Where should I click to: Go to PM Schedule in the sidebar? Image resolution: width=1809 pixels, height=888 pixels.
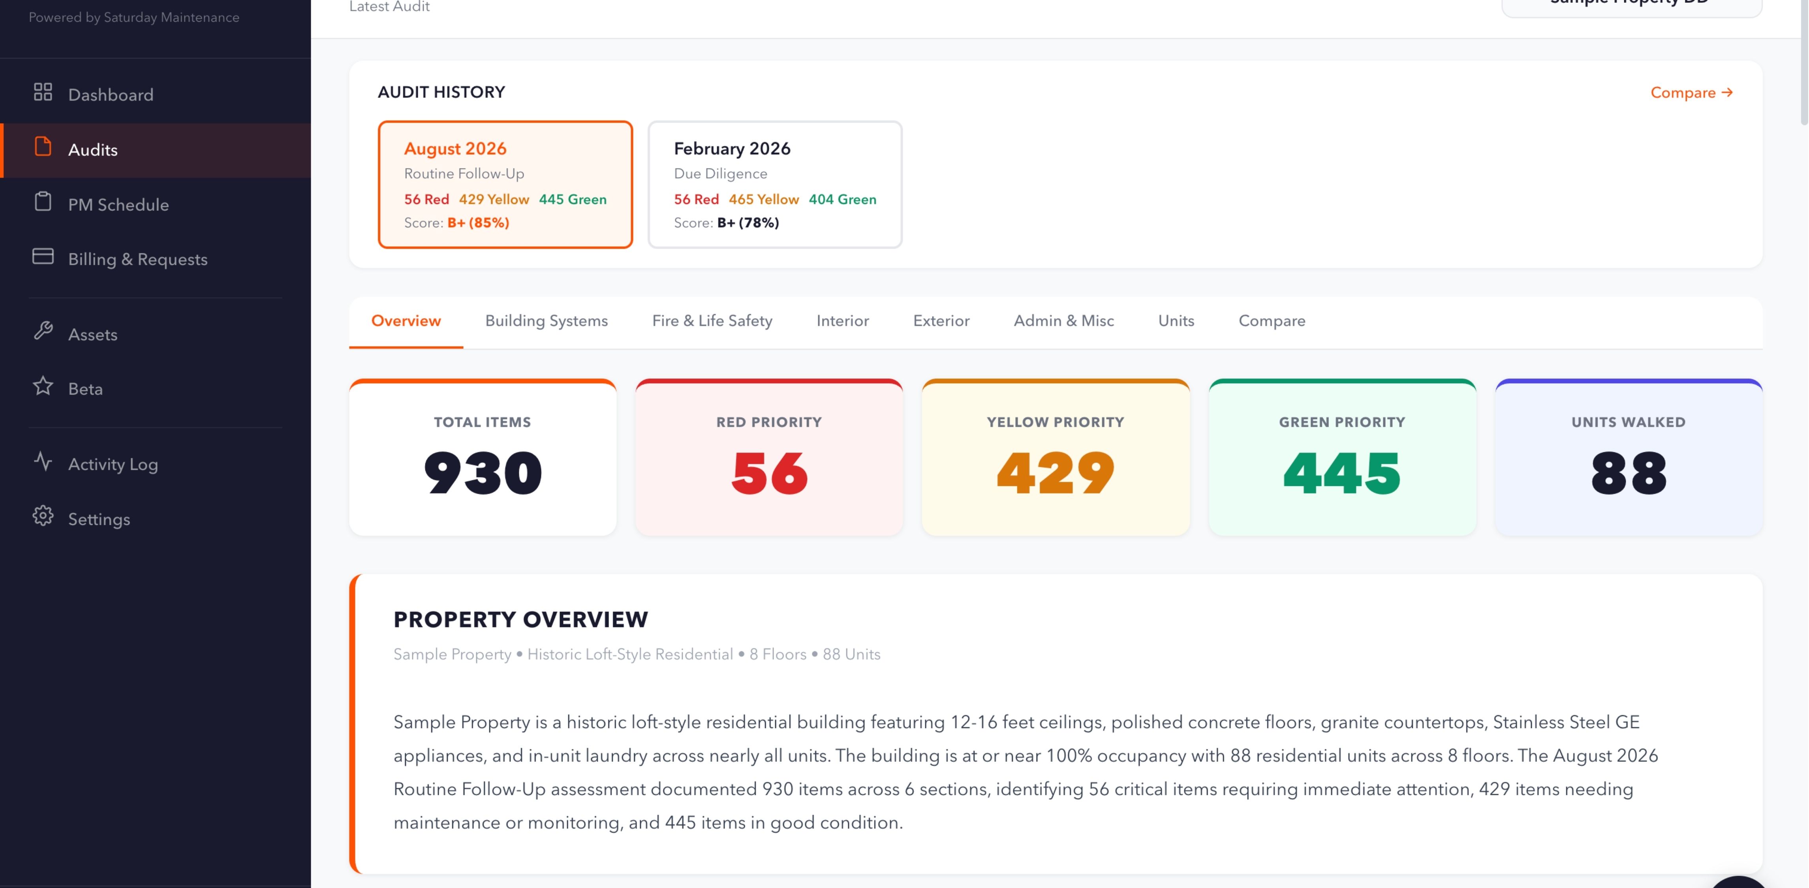click(x=156, y=204)
